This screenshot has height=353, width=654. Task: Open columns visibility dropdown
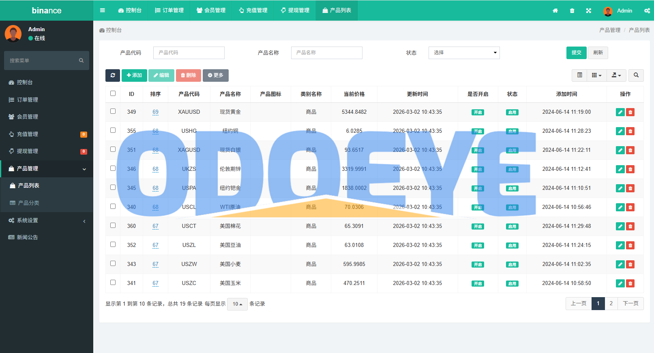597,75
